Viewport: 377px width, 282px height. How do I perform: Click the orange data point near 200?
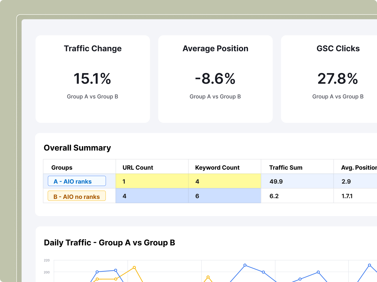click(x=134, y=268)
